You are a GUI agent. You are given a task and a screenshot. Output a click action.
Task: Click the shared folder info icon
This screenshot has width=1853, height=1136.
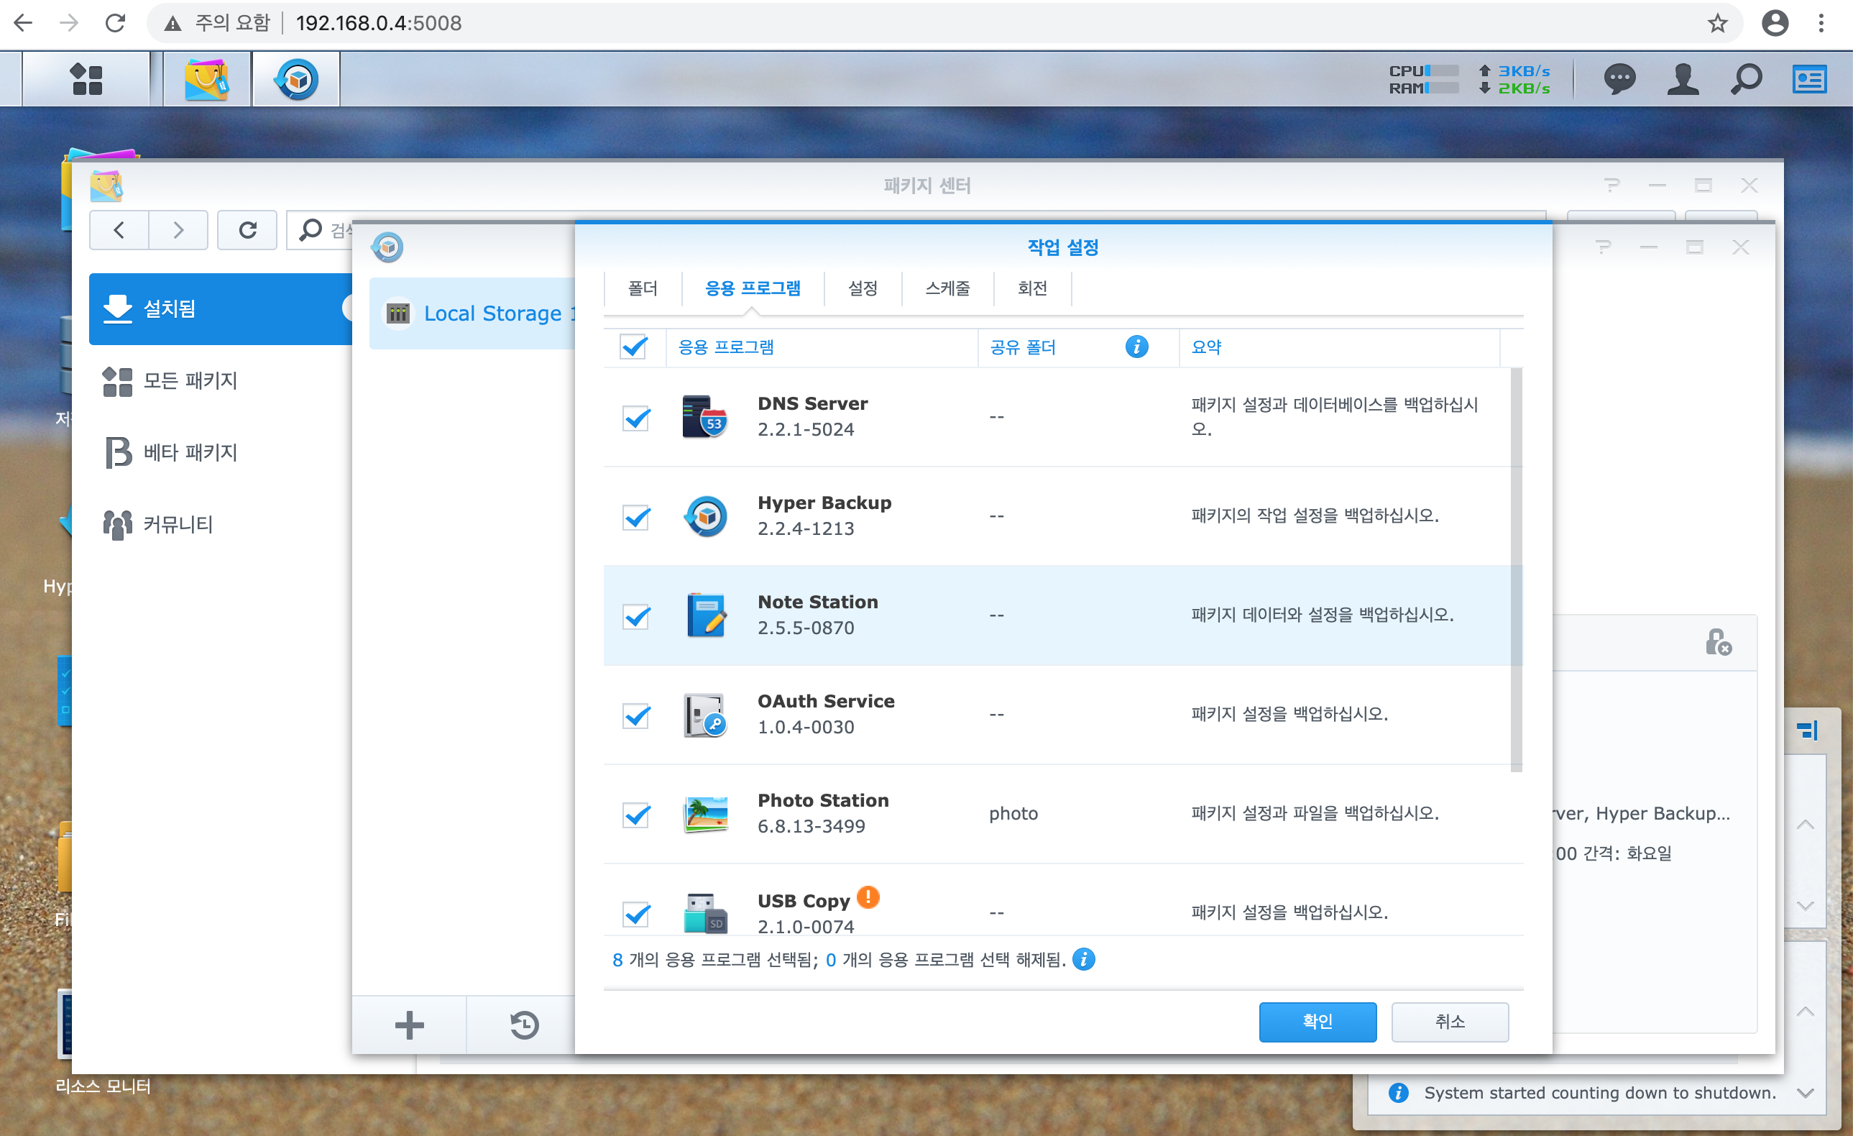(1136, 347)
